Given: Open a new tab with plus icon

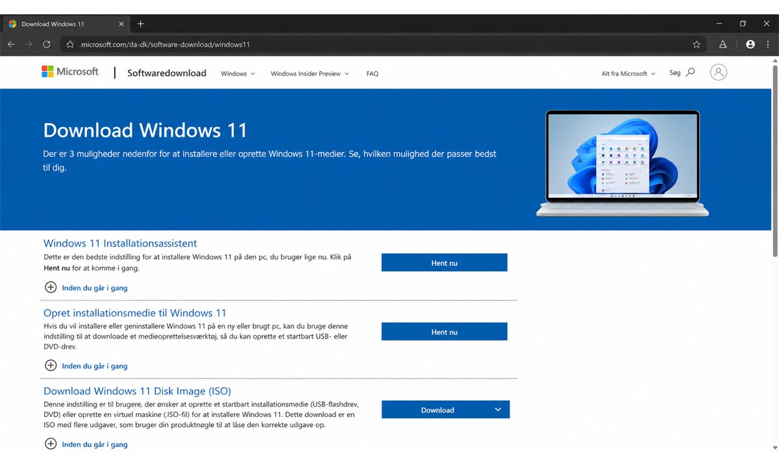Looking at the screenshot, I should [x=141, y=24].
